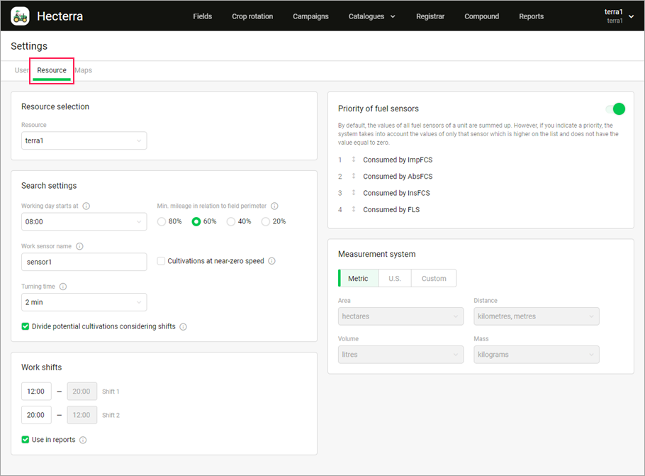The height and width of the screenshot is (476, 645).
Task: Click info icon beside Min. mileage label
Action: tap(274, 206)
